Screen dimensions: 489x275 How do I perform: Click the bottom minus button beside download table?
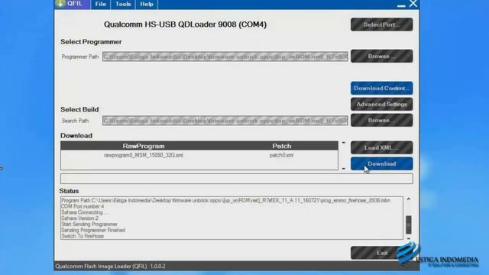click(x=343, y=168)
